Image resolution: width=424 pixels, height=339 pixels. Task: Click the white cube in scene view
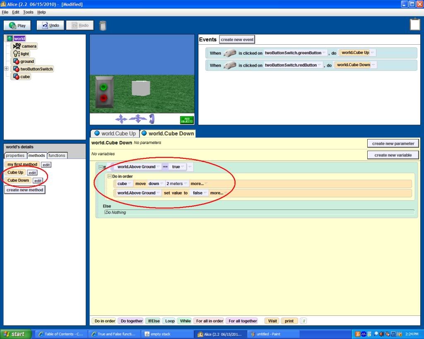(141, 88)
